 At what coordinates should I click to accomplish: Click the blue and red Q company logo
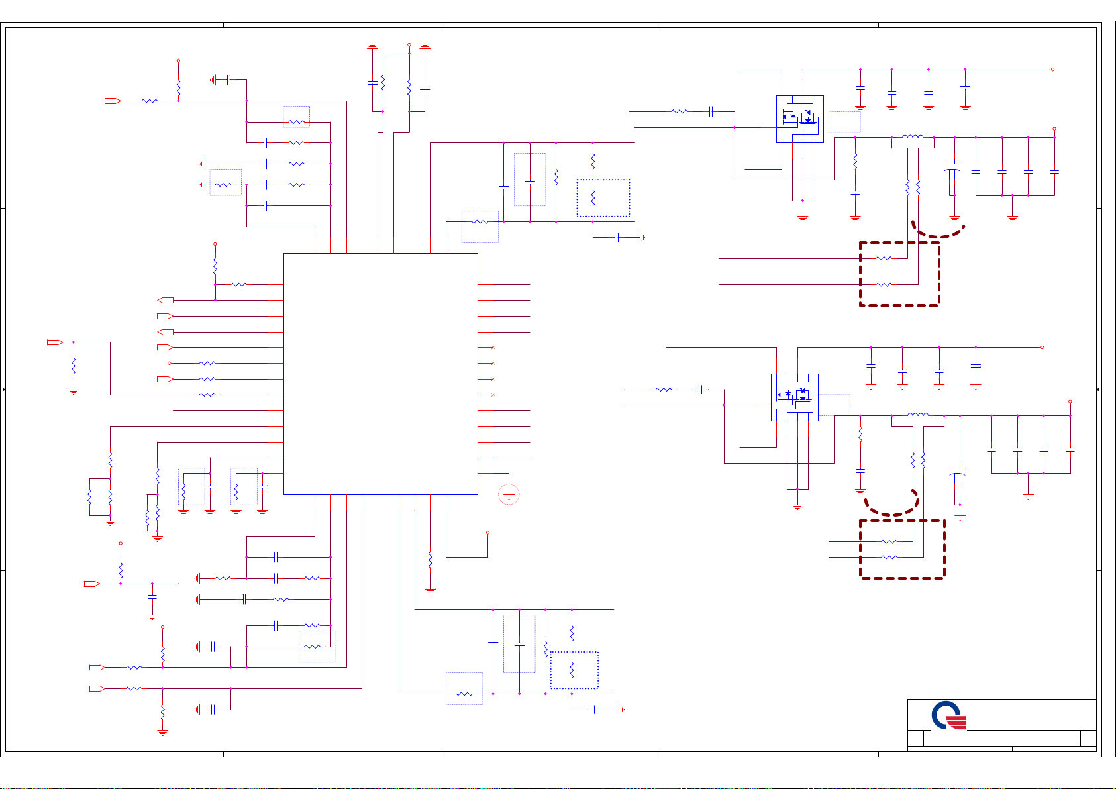949,717
